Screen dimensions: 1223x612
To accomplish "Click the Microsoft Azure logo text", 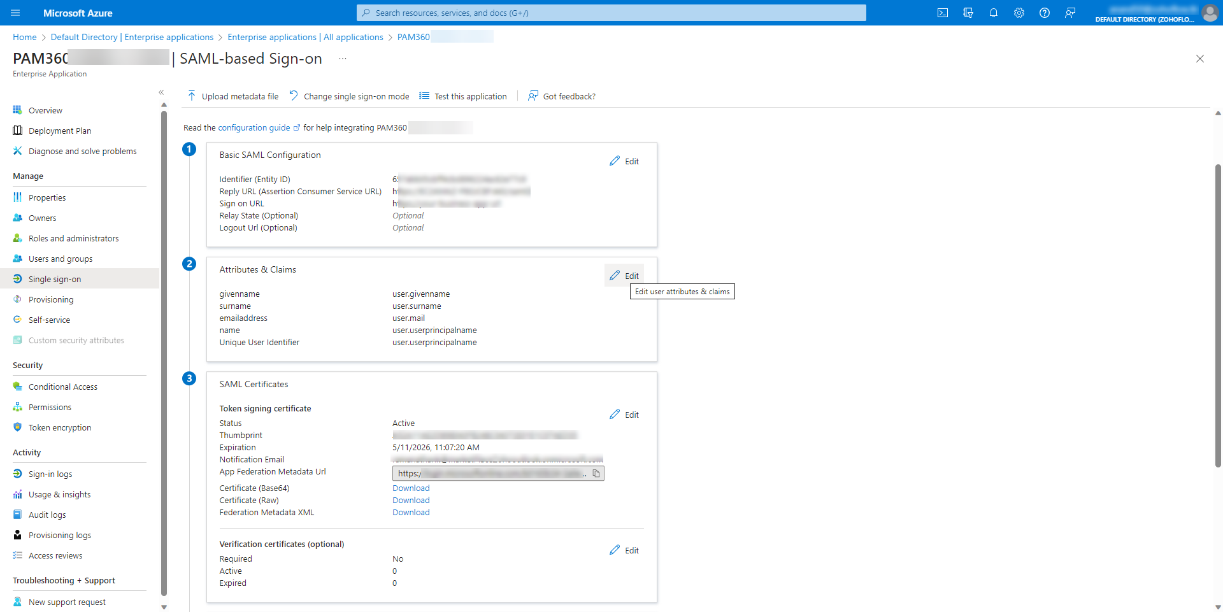I will point(78,13).
